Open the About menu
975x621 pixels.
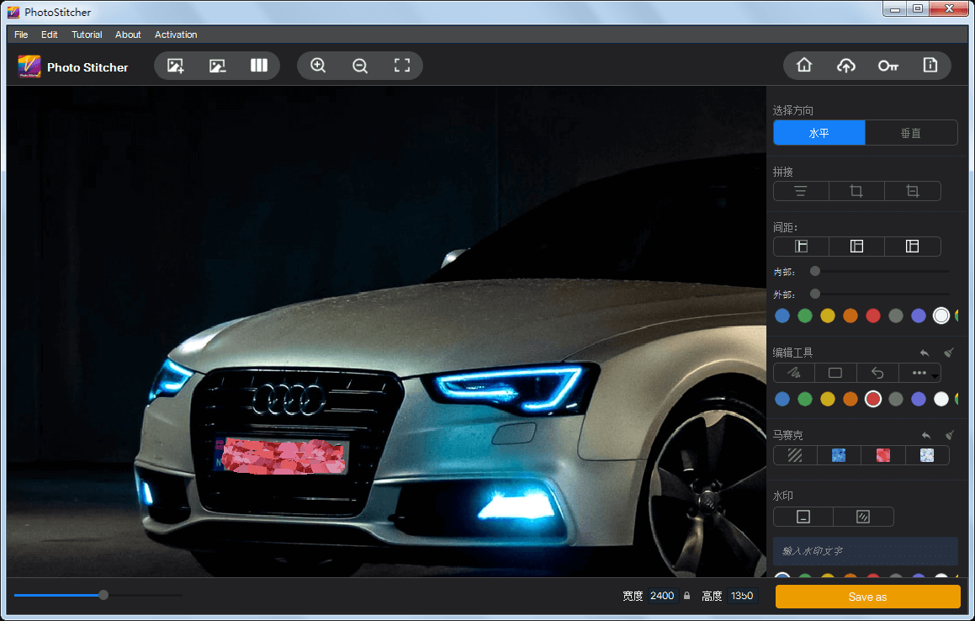pos(128,34)
